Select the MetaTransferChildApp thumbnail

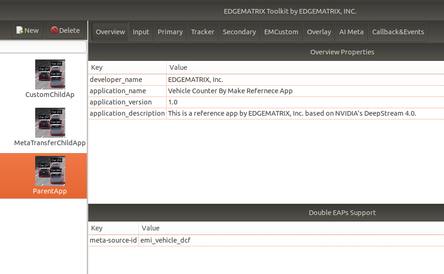coord(50,123)
